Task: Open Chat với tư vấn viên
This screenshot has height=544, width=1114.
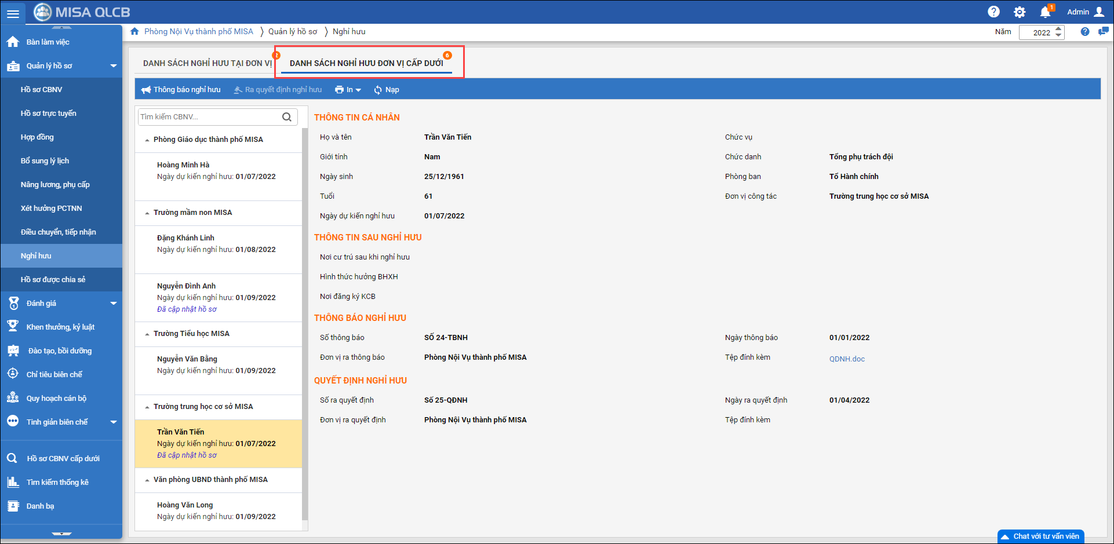Action: click(1040, 536)
